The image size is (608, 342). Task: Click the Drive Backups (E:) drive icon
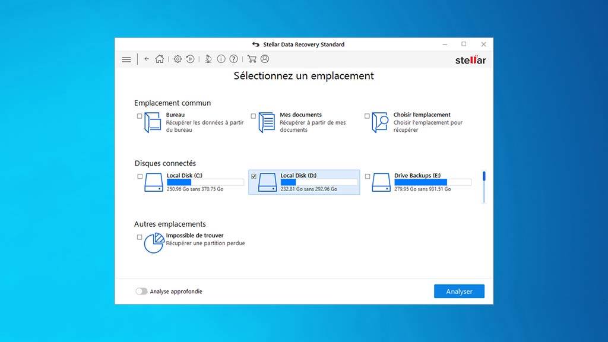coord(381,182)
